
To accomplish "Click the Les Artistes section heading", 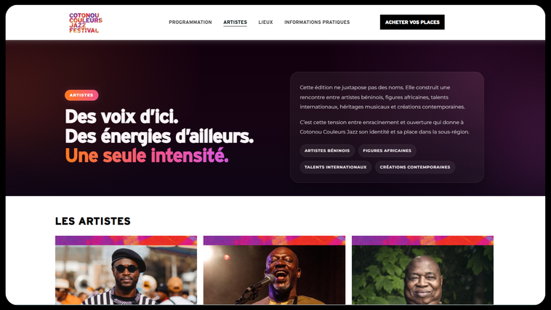I will pyautogui.click(x=93, y=221).
